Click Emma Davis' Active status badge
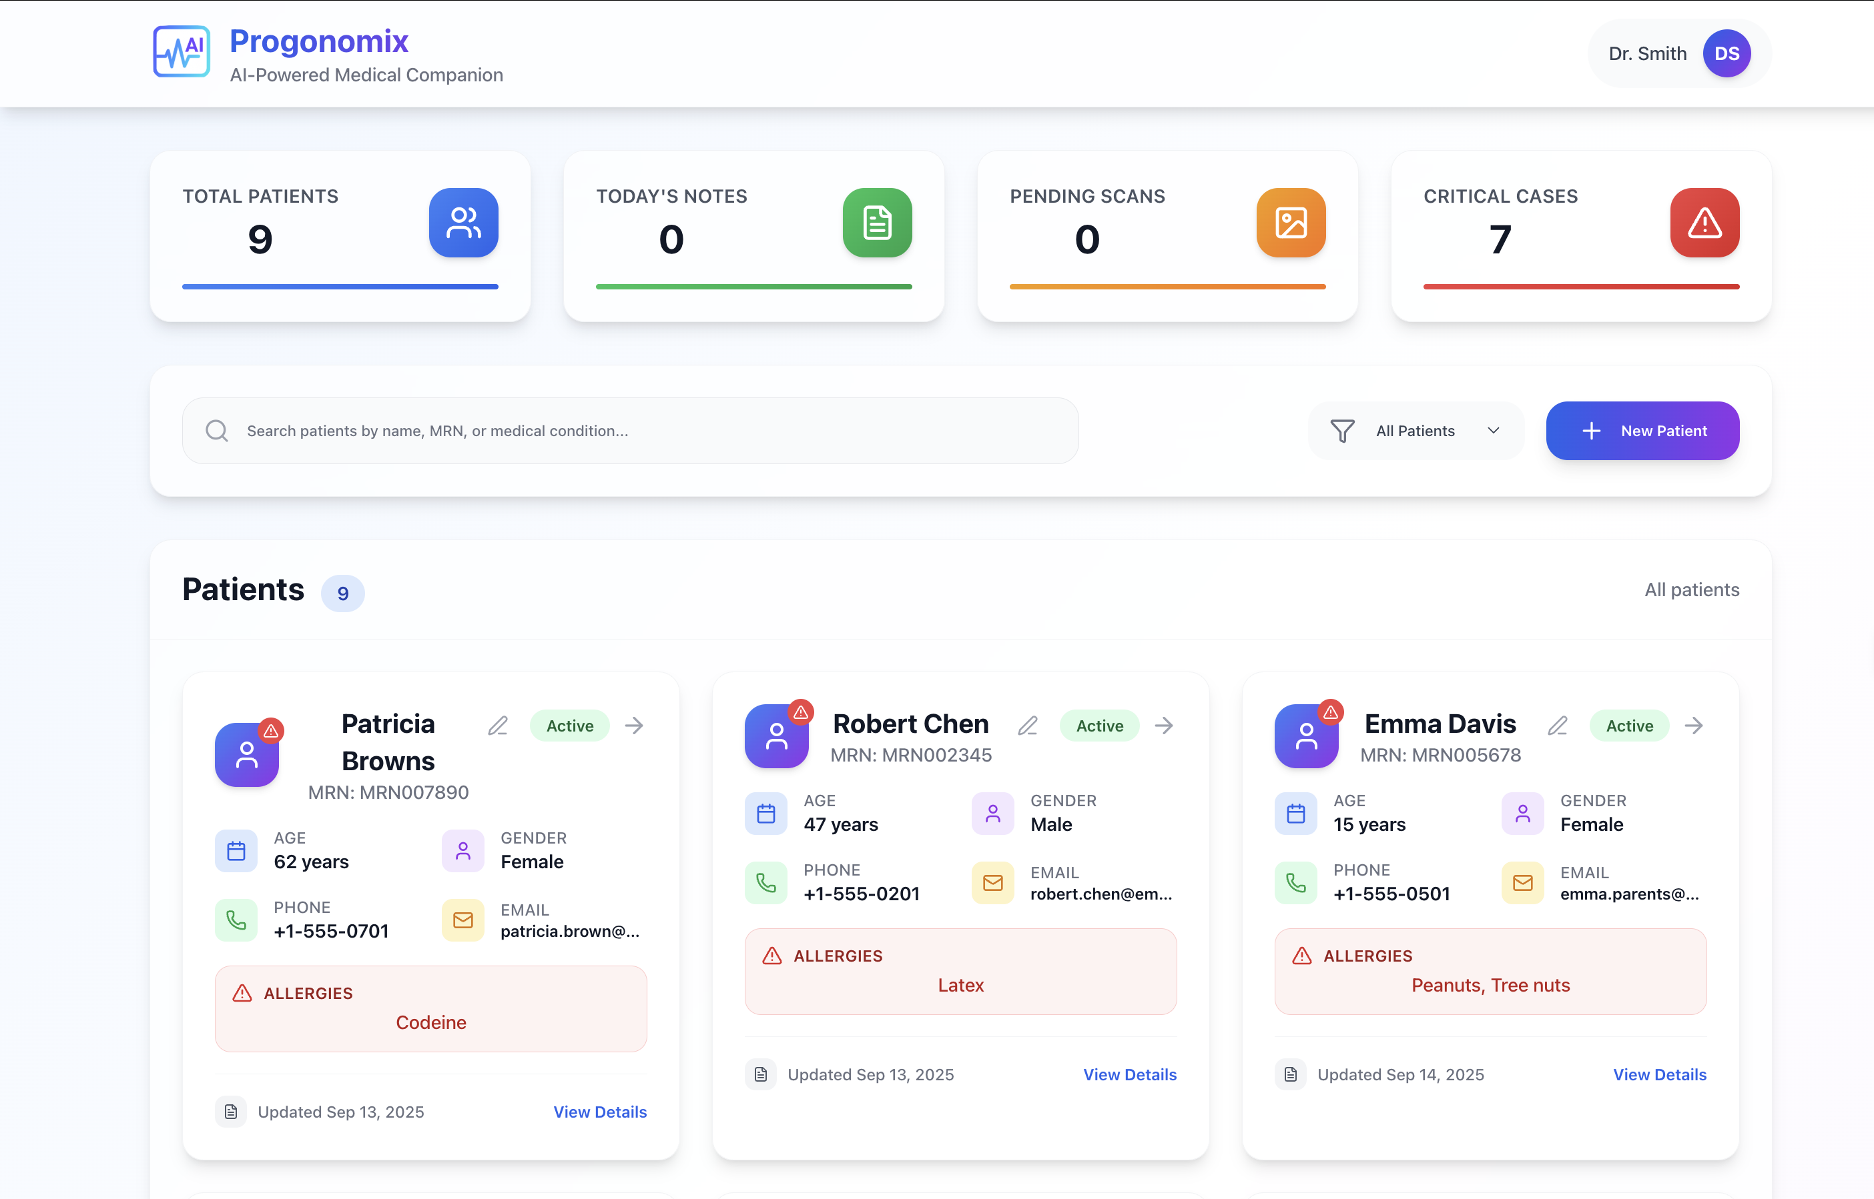The height and width of the screenshot is (1199, 1874). (1628, 726)
